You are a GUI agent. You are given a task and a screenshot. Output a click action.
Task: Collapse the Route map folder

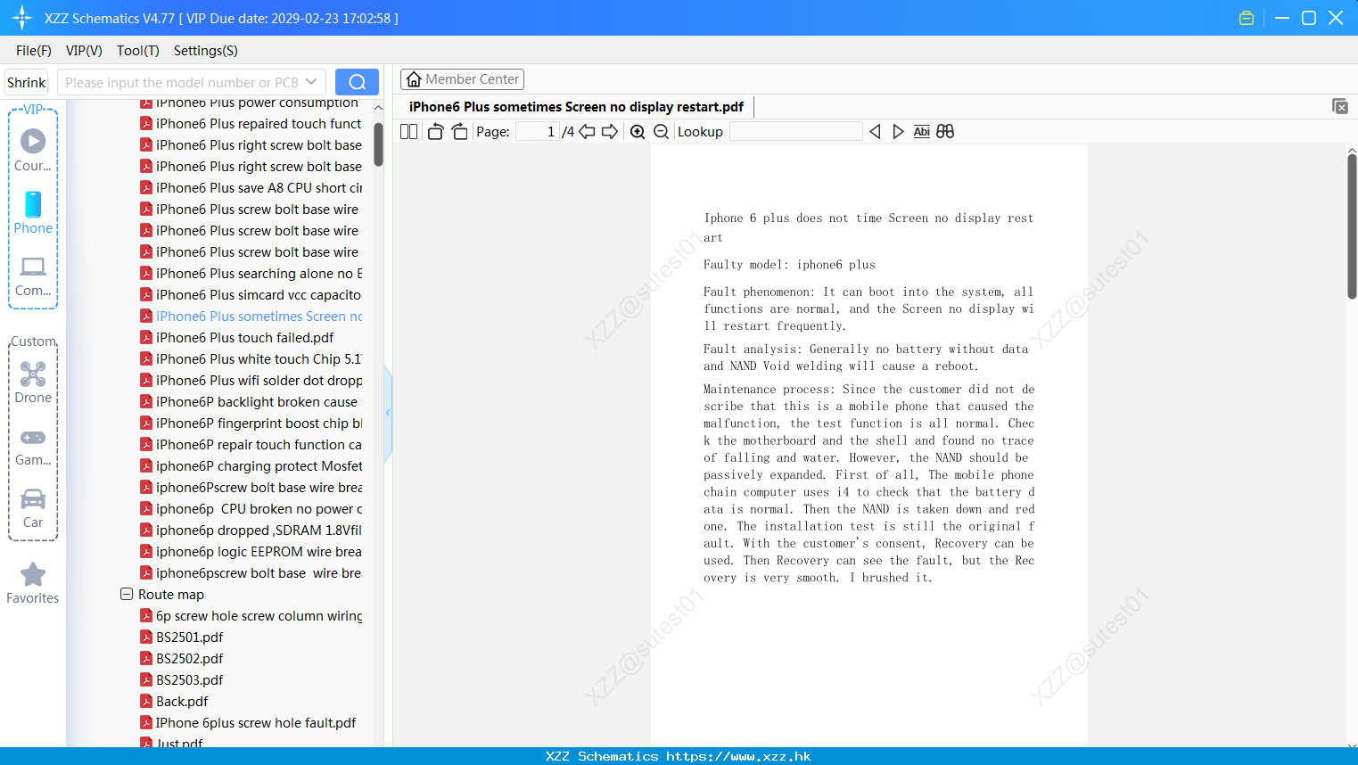127,594
